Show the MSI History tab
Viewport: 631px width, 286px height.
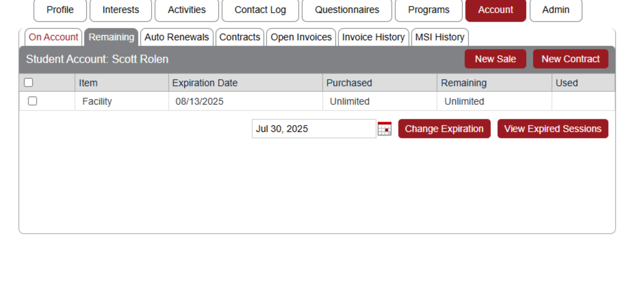click(440, 37)
